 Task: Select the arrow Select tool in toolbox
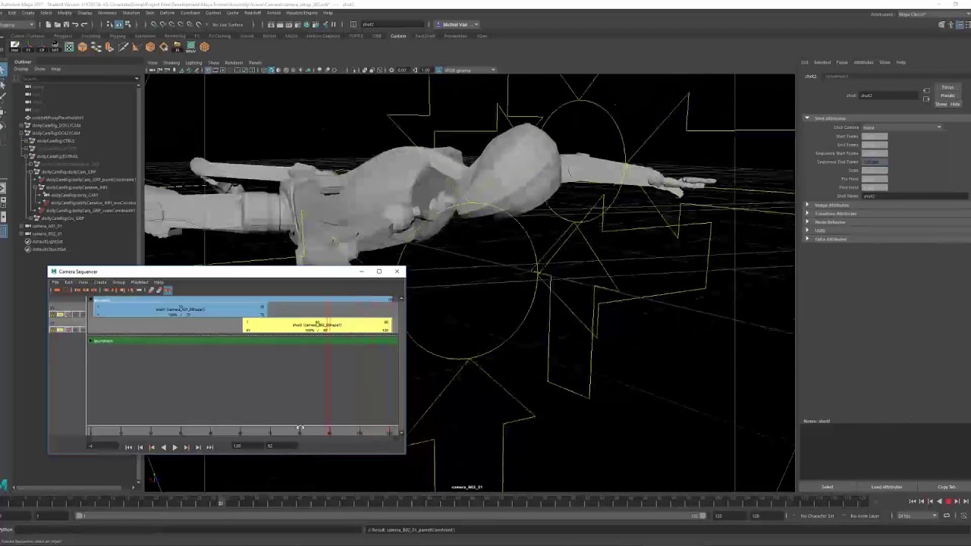3,70
